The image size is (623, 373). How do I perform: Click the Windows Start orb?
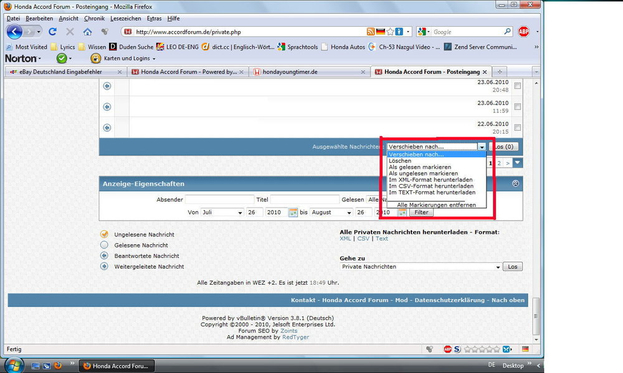coord(13,365)
